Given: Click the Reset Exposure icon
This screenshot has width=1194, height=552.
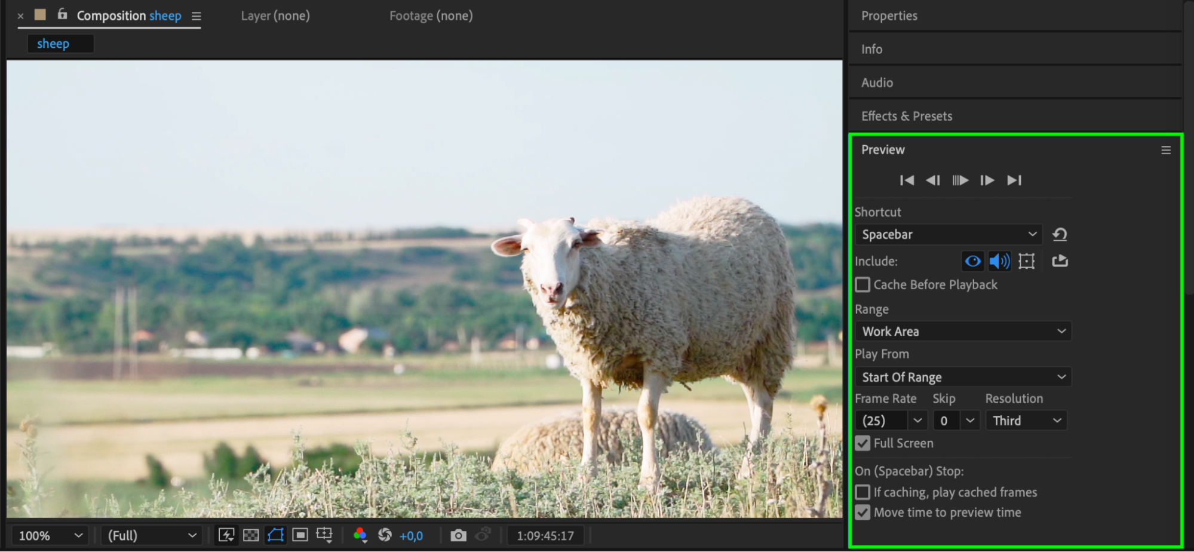Looking at the screenshot, I should [x=385, y=535].
